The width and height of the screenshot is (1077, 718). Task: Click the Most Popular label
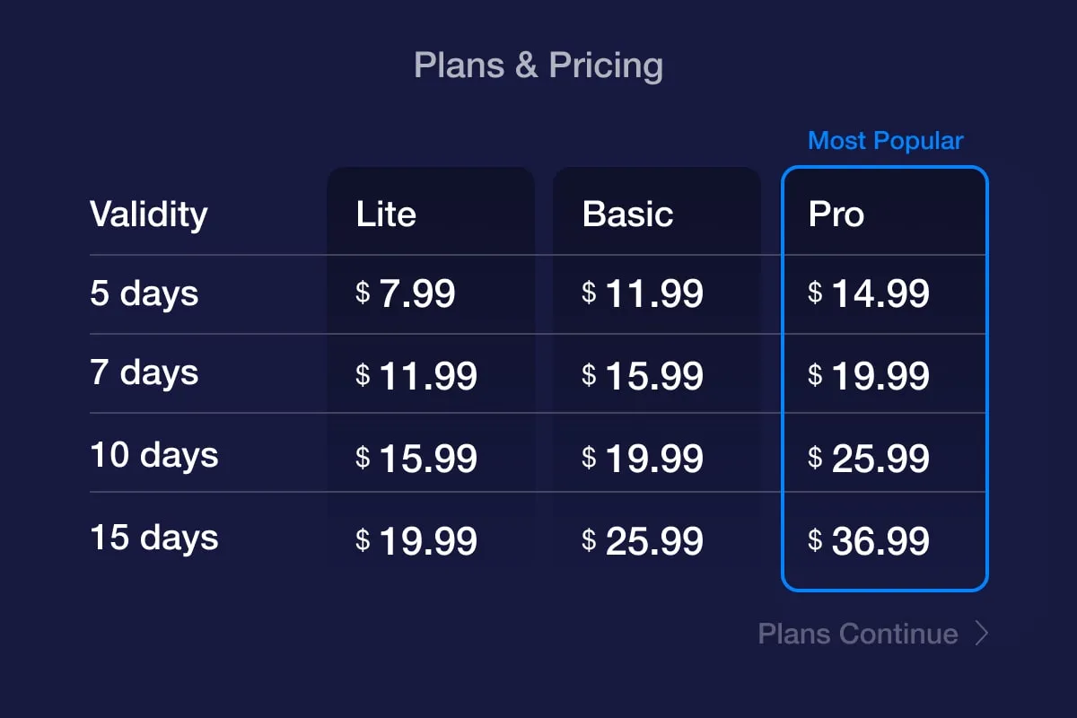[x=886, y=141]
